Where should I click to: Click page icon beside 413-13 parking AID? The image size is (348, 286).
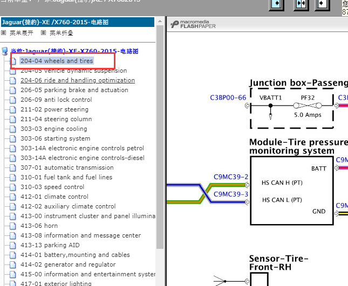(x=13, y=245)
